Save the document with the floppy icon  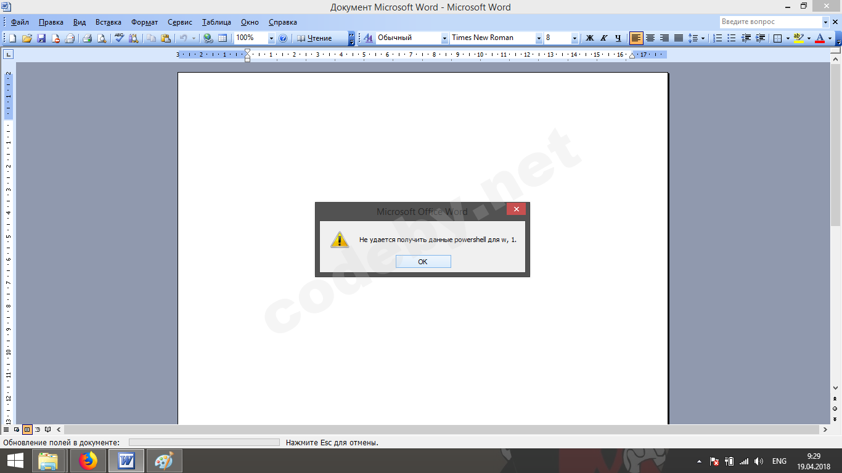[x=41, y=38]
